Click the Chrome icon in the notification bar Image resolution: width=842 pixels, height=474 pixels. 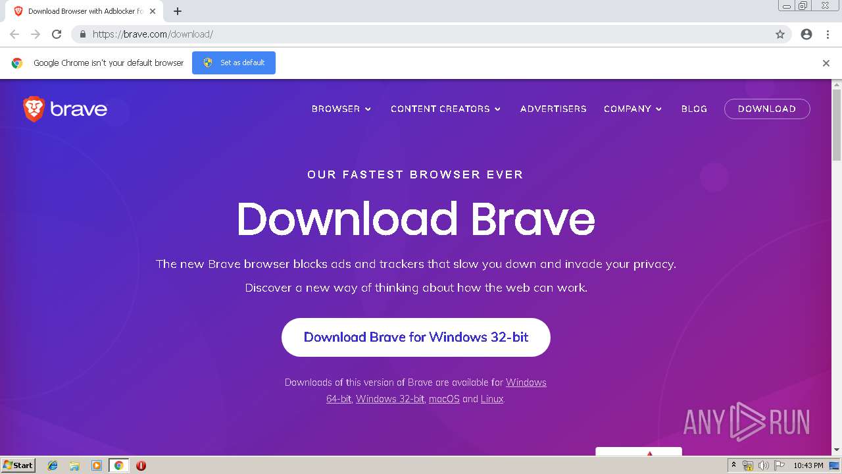pyautogui.click(x=17, y=63)
